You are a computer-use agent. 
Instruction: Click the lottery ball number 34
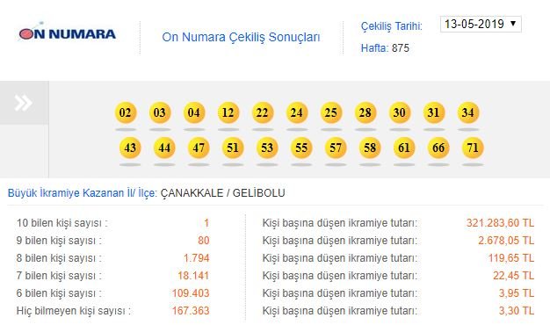coord(468,112)
